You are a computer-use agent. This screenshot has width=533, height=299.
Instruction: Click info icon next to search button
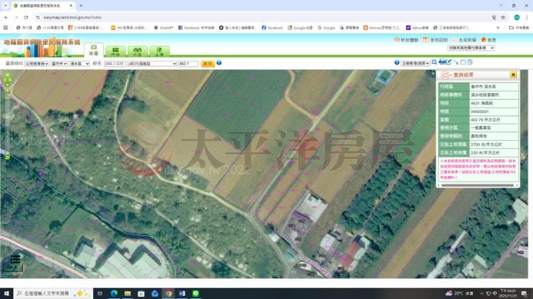coord(219,63)
